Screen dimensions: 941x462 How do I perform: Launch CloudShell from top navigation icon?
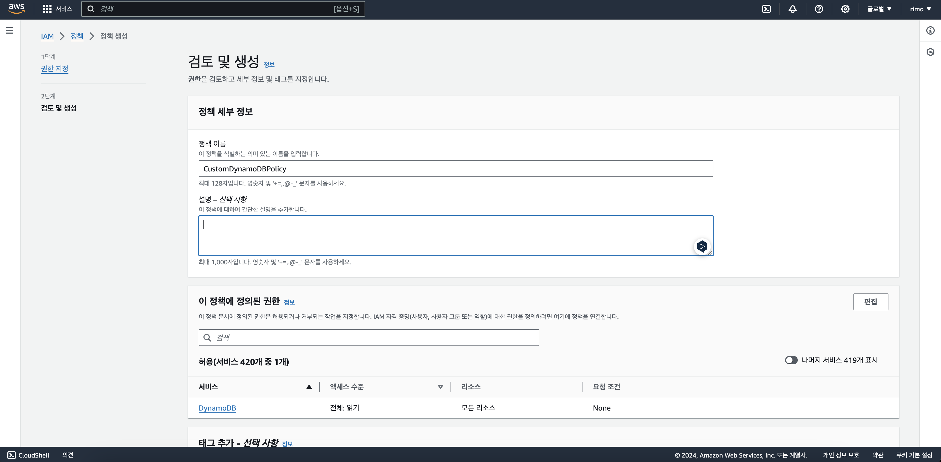pos(766,9)
